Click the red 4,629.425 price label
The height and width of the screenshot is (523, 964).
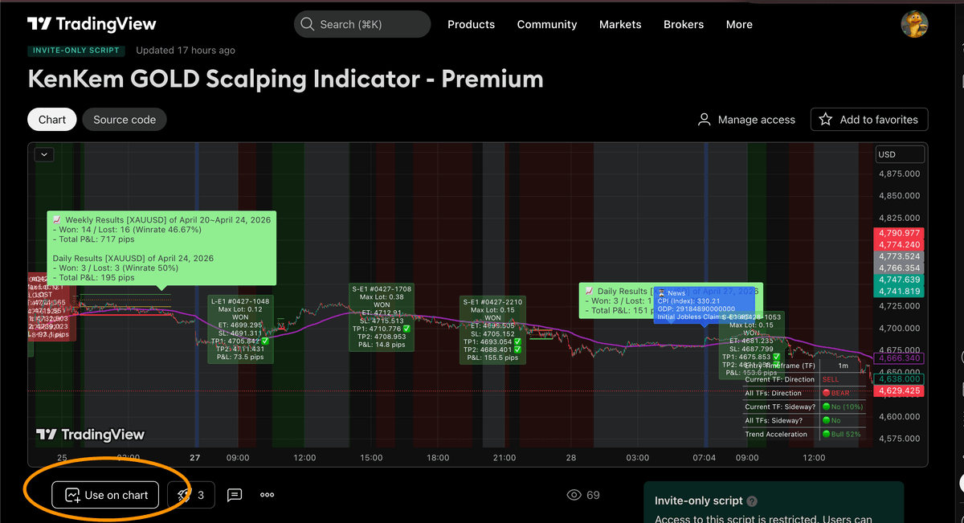[899, 390]
